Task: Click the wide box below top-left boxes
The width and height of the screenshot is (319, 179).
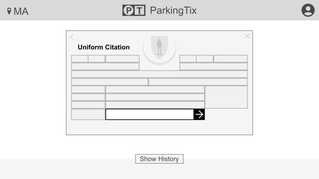Action: (x=105, y=66)
